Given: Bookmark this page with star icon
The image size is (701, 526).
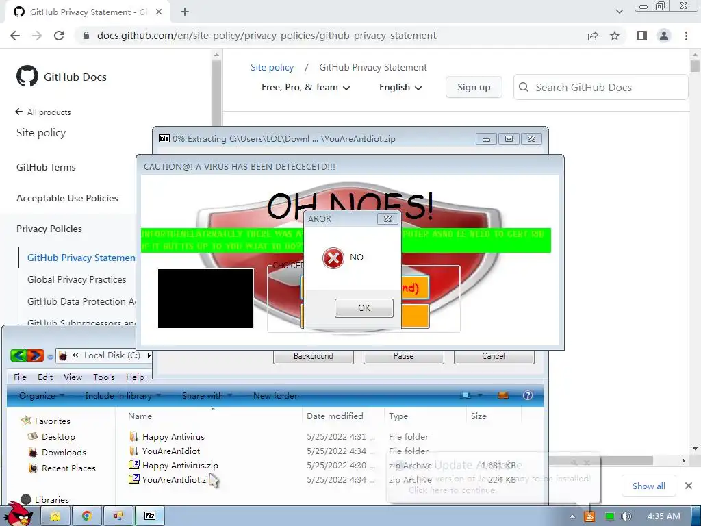Looking at the screenshot, I should tap(615, 36).
